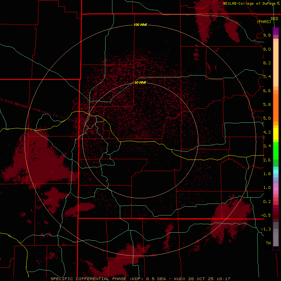Click the [PHAS] units label
This screenshot has width=281, height=281.
[x=264, y=22]
